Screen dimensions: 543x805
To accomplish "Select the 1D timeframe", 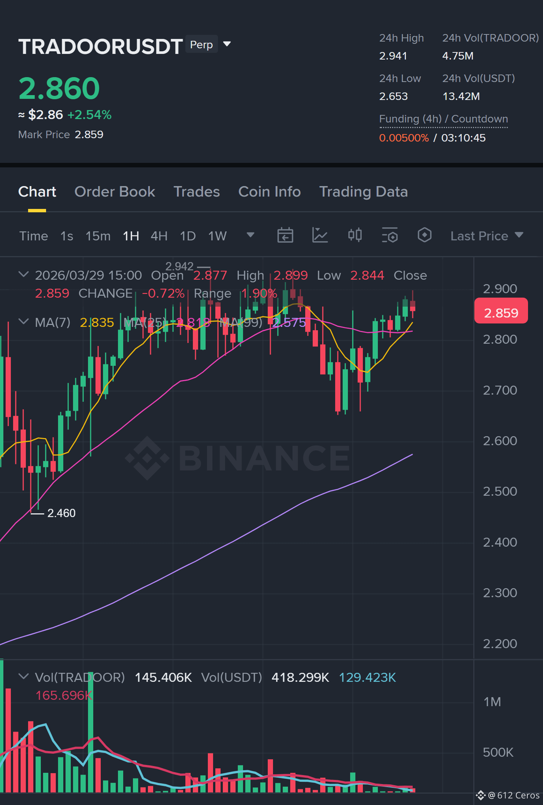I will (188, 236).
